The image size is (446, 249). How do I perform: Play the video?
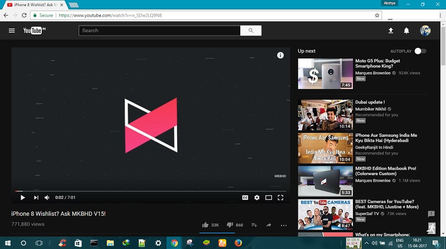[x=22, y=197]
